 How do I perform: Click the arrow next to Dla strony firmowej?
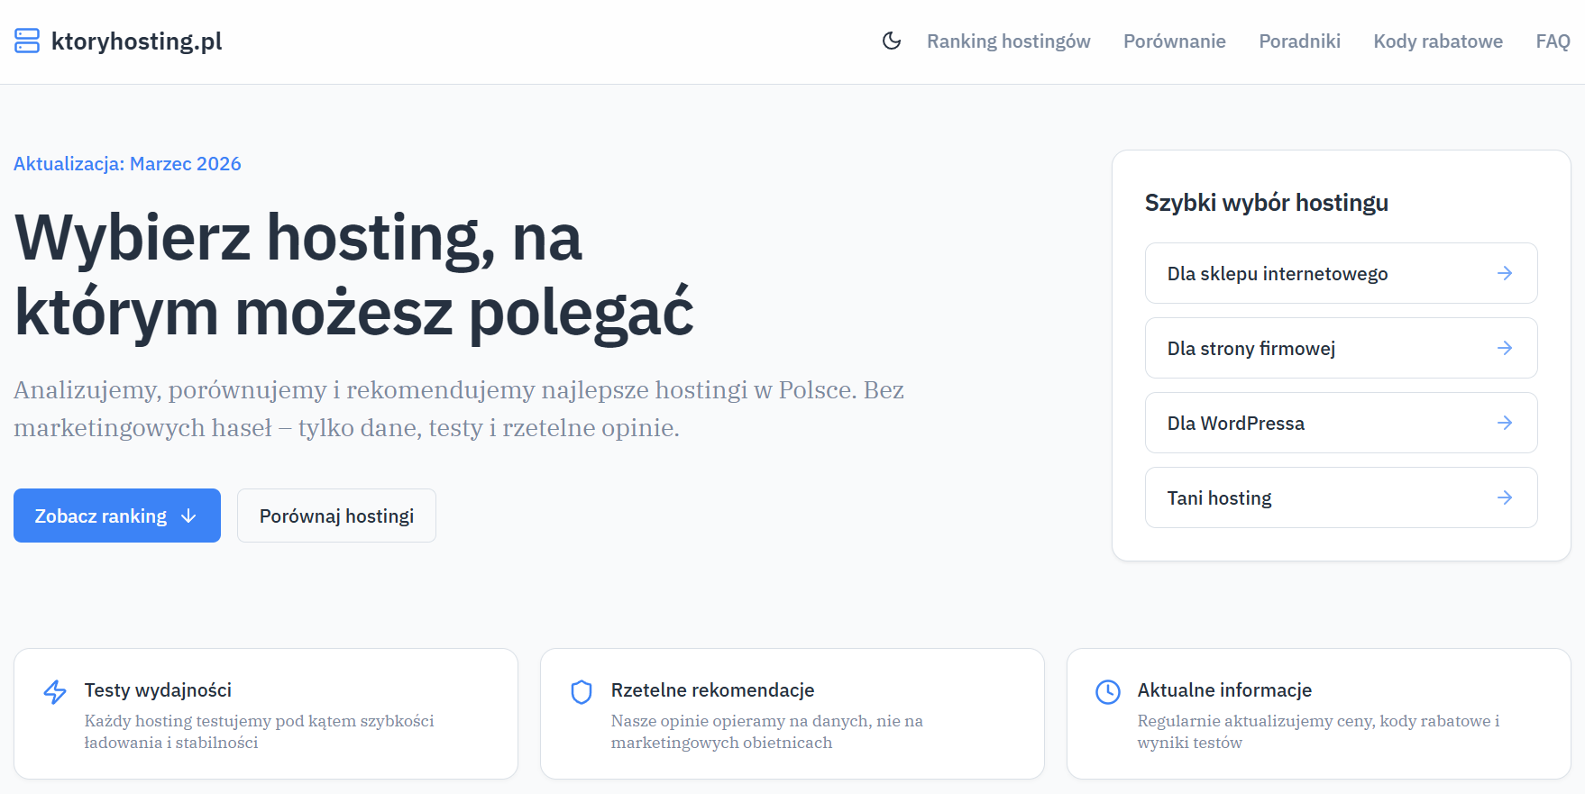[x=1504, y=348]
